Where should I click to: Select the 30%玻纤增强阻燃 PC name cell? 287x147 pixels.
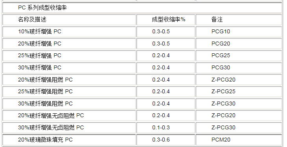pyautogui.click(x=69, y=103)
